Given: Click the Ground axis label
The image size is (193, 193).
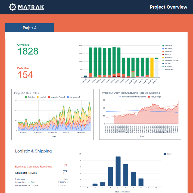Looking at the screenshot, I should click(84, 81).
